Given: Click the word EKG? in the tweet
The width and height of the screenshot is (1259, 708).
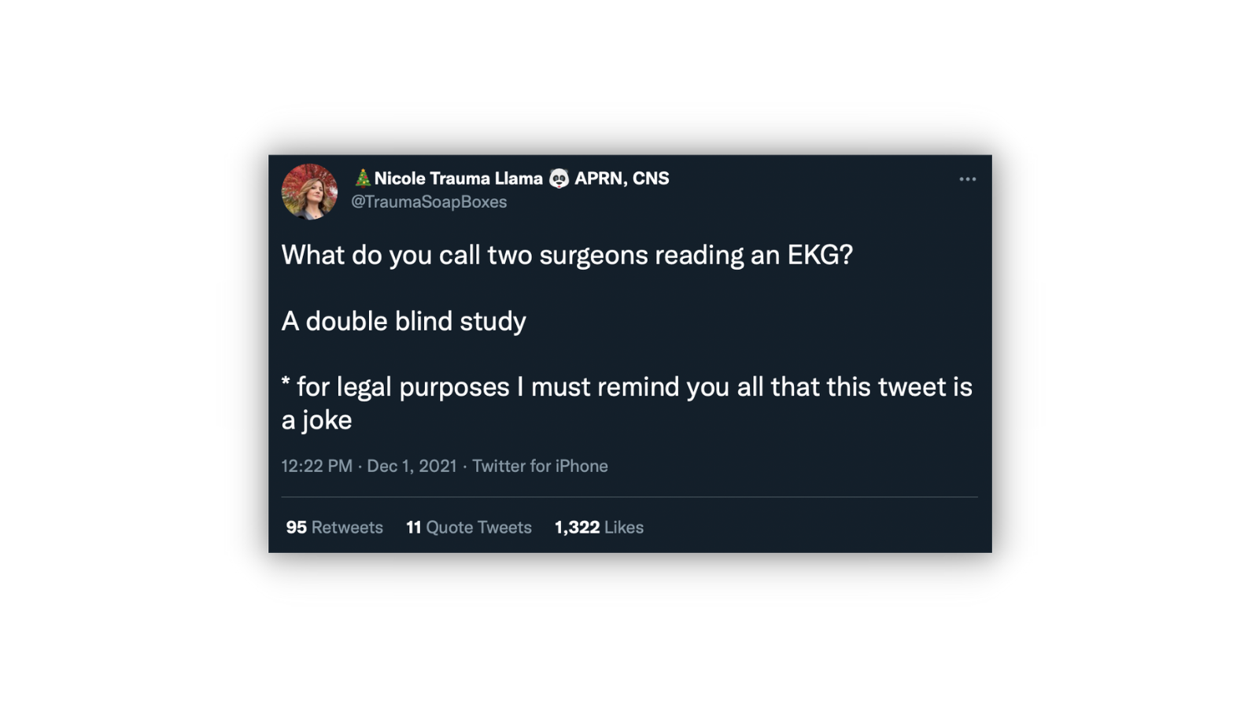Looking at the screenshot, I should point(820,255).
